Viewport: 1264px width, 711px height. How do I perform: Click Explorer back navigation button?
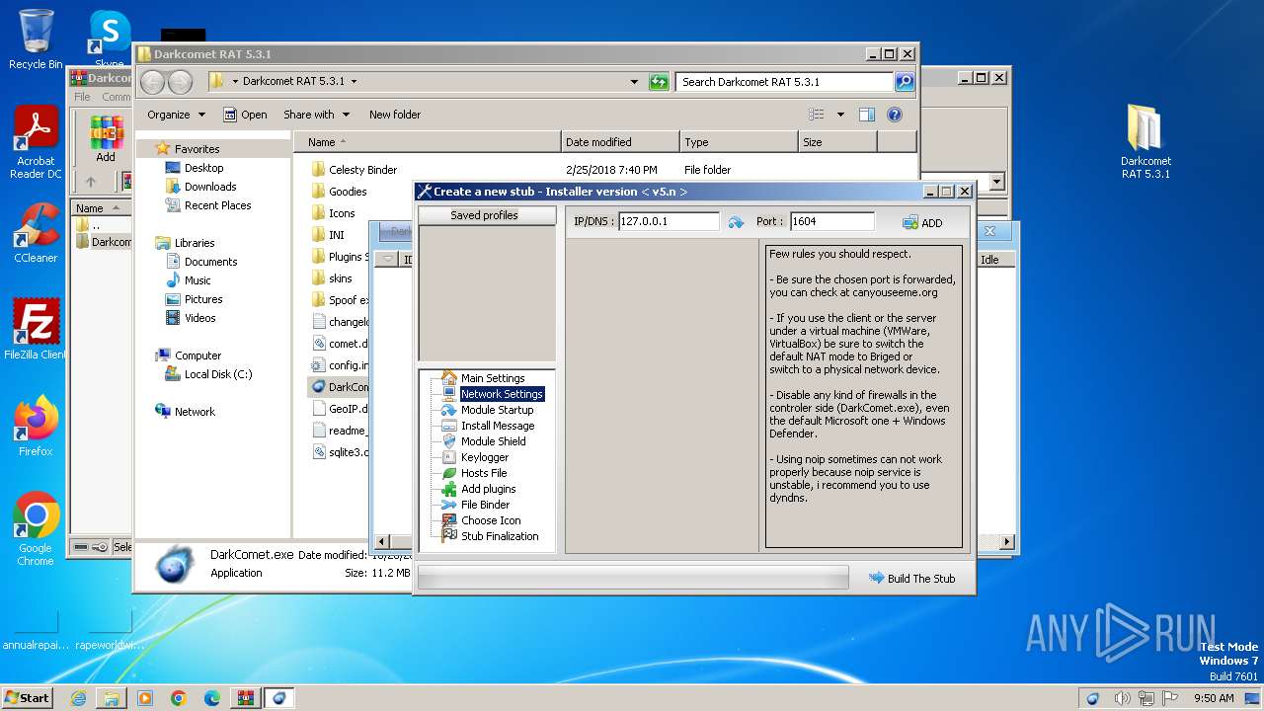(153, 82)
